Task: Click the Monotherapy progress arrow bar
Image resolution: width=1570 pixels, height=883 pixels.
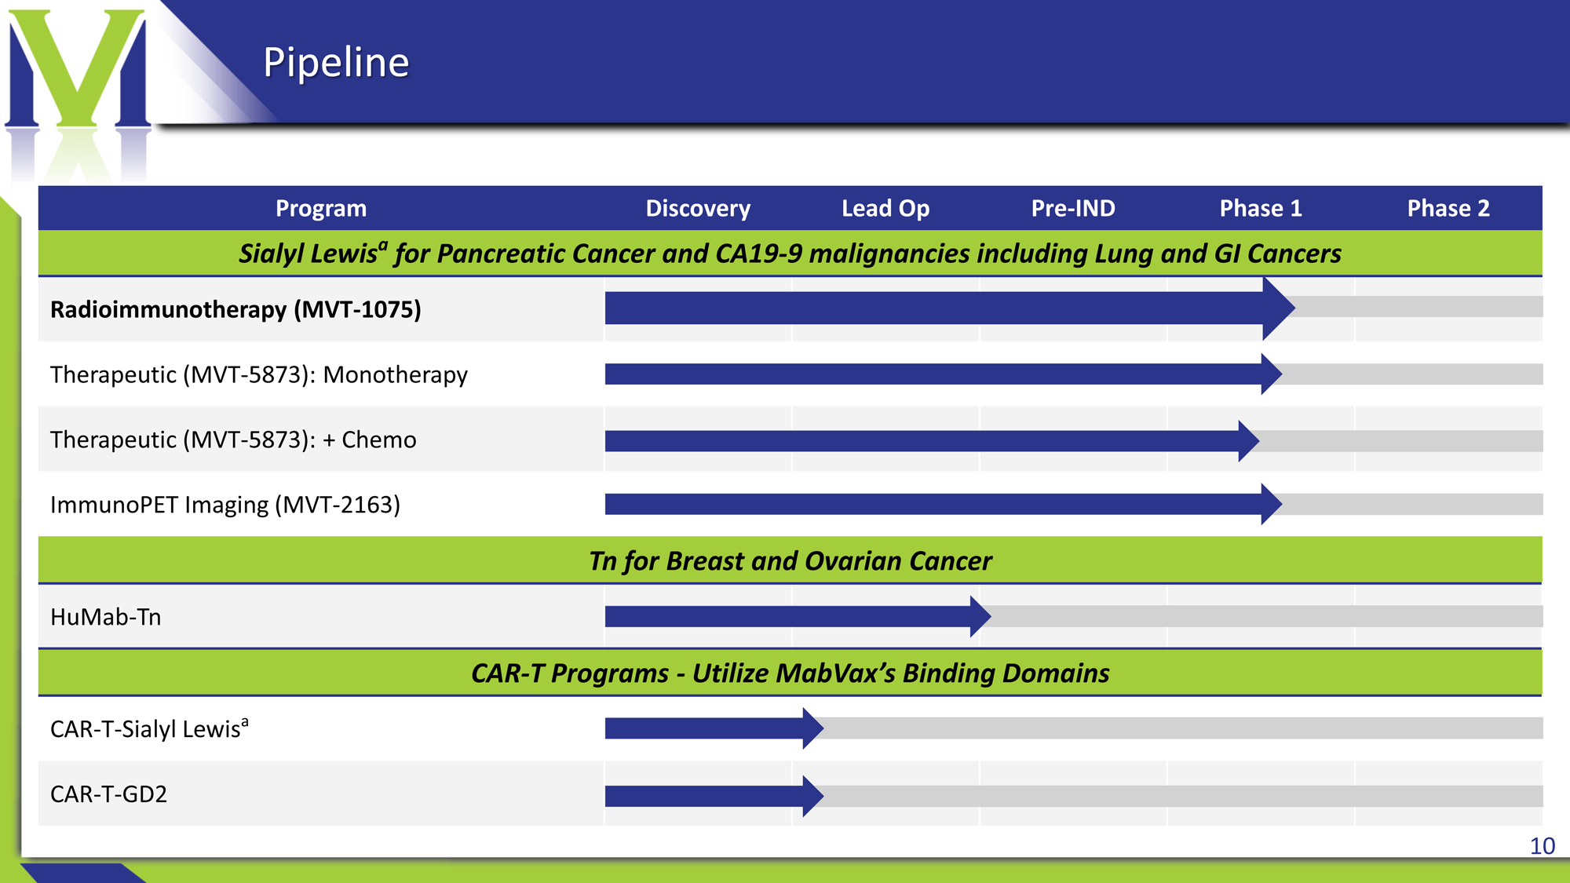Action: tap(944, 374)
